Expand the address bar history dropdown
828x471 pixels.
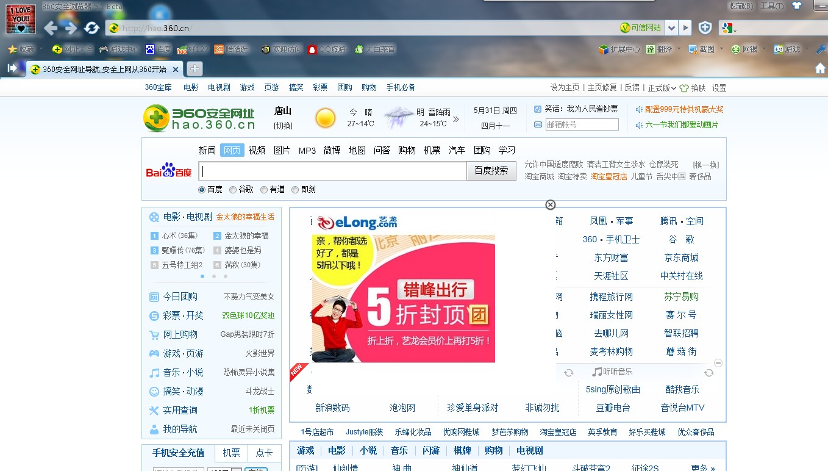coord(671,28)
